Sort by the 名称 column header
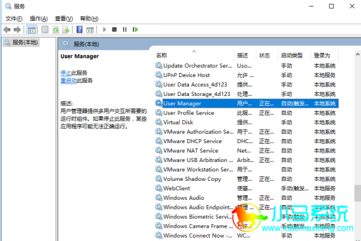The width and height of the screenshot is (361, 241). coord(194,56)
